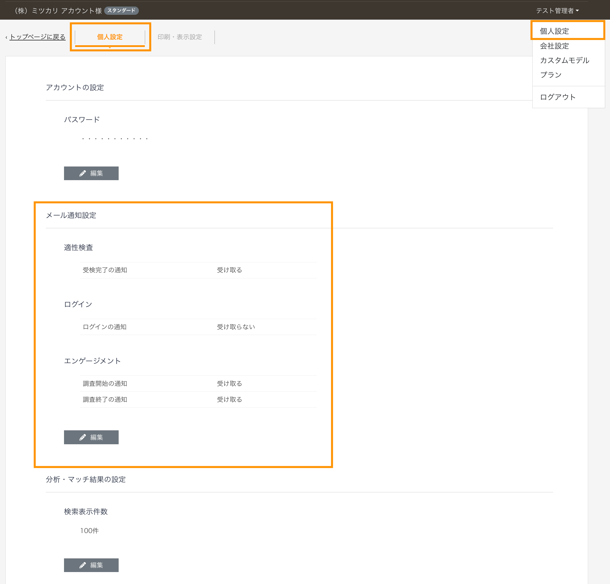Click the masked password dots field
This screenshot has height=584, width=610.
click(x=115, y=139)
